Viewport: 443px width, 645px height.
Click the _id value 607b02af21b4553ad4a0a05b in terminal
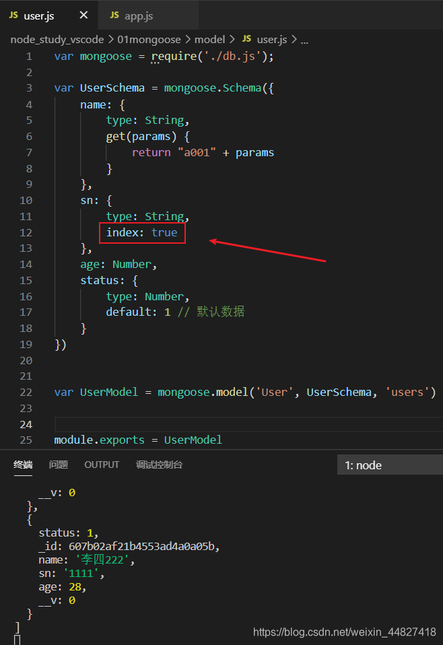pos(142,547)
